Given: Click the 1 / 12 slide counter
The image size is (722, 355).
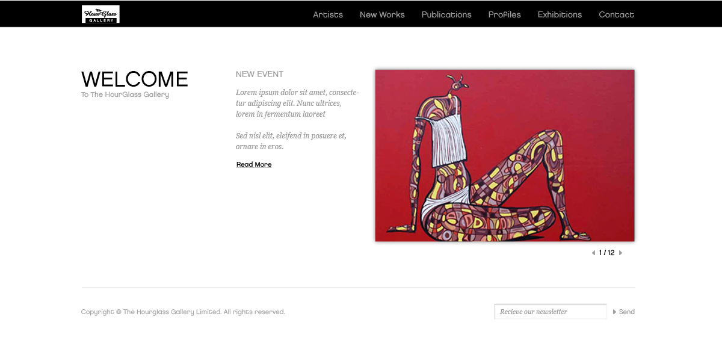Looking at the screenshot, I should click(x=606, y=253).
